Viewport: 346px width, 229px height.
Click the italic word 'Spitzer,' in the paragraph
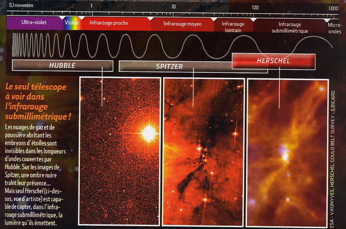coord(12,175)
